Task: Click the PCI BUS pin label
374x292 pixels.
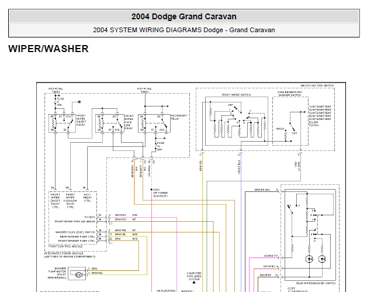Action: [89, 217]
